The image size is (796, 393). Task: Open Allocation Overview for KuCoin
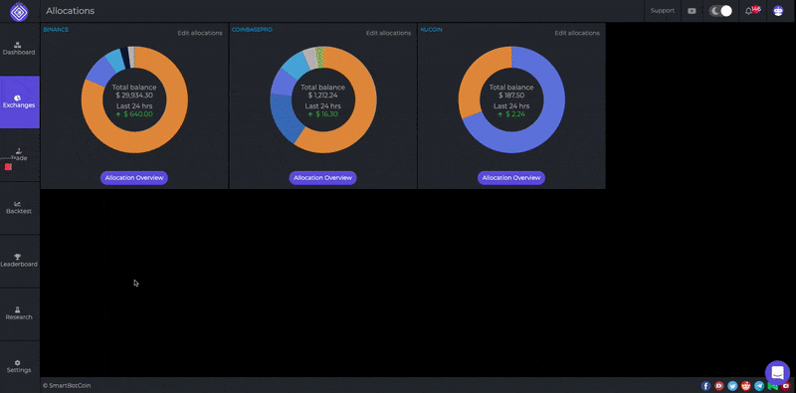[511, 178]
